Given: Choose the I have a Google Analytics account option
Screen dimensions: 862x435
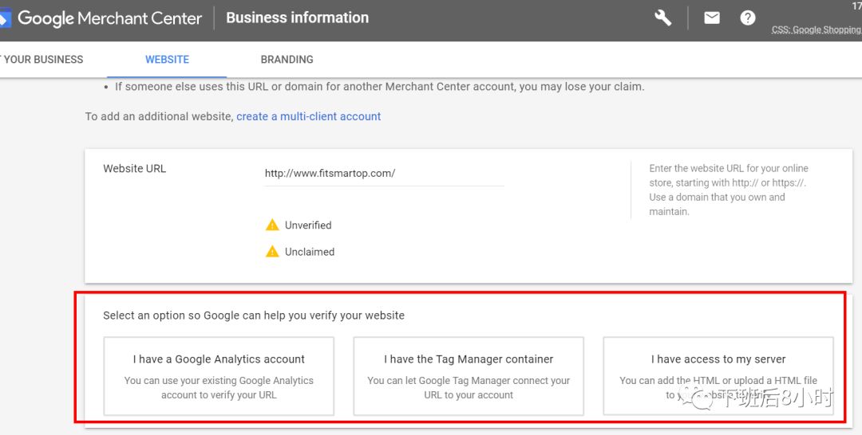Looking at the screenshot, I should pyautogui.click(x=219, y=375).
